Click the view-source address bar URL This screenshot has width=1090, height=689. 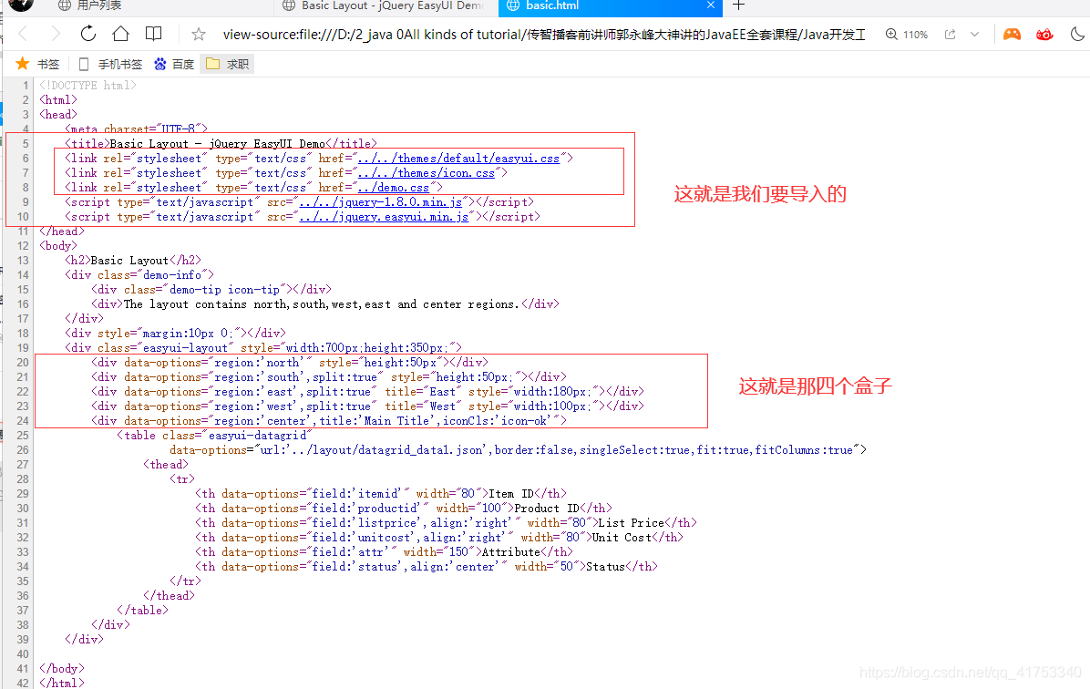point(543,34)
